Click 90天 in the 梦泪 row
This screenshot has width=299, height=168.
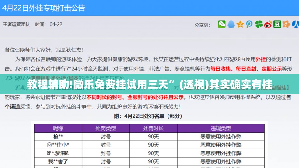pos(153,153)
